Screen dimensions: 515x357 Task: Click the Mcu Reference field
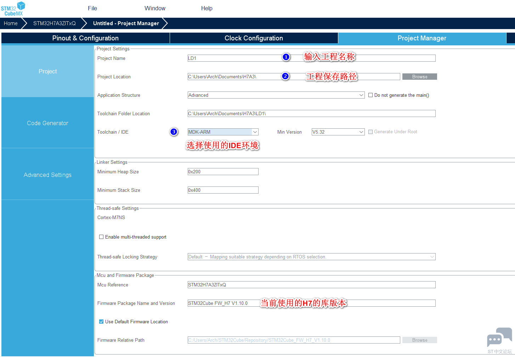tap(311, 285)
